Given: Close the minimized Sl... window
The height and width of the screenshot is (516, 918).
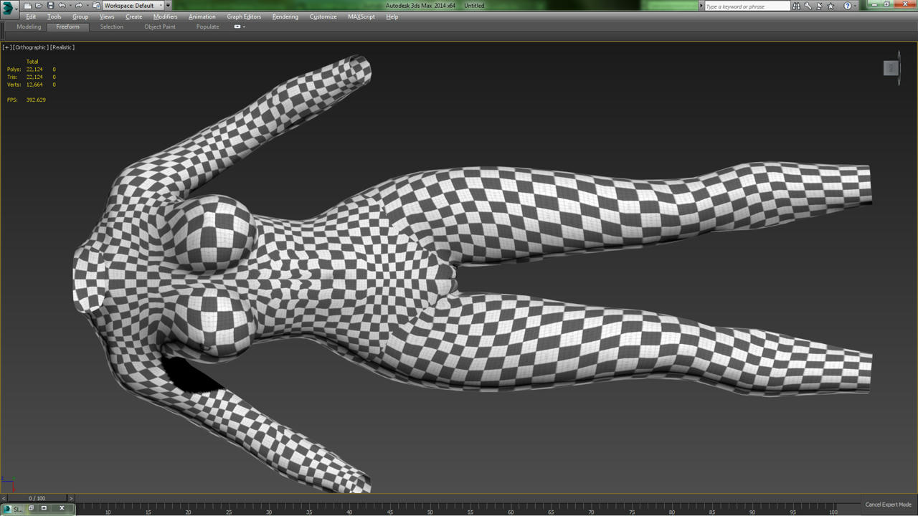Looking at the screenshot, I should pyautogui.click(x=62, y=508).
